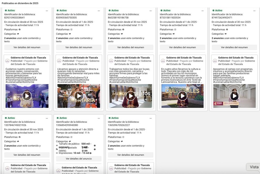Open three-dot options menu for ad 1337846745021926
260x174 pixels.
click(x=47, y=118)
